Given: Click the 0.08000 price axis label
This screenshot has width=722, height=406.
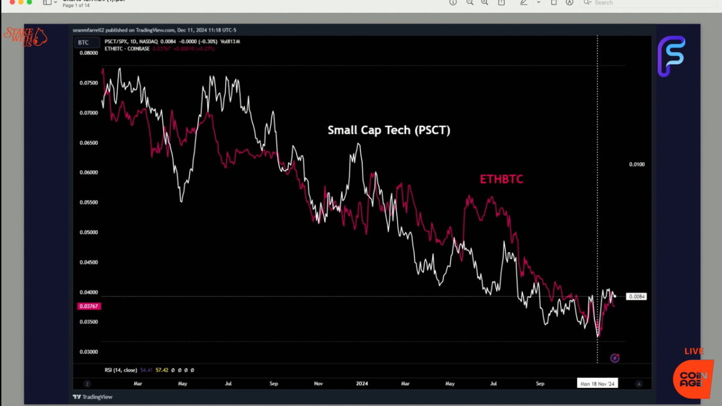Looking at the screenshot, I should click(88, 53).
